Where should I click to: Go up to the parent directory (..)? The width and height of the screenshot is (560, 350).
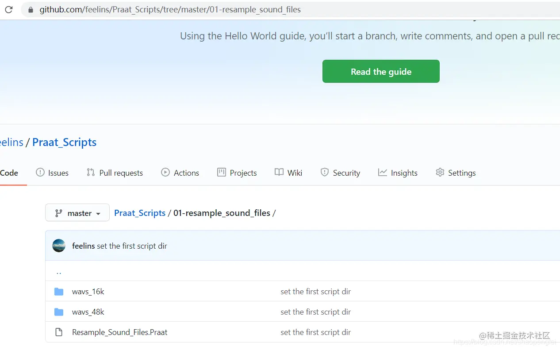[59, 272]
